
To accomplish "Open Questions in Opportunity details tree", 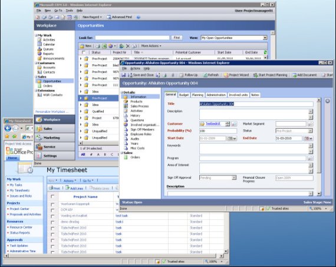I will tap(137, 121).
